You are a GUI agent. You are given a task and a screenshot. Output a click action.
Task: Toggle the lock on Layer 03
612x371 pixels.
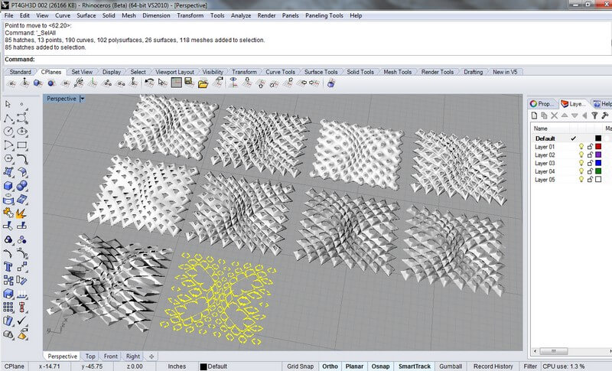(589, 162)
